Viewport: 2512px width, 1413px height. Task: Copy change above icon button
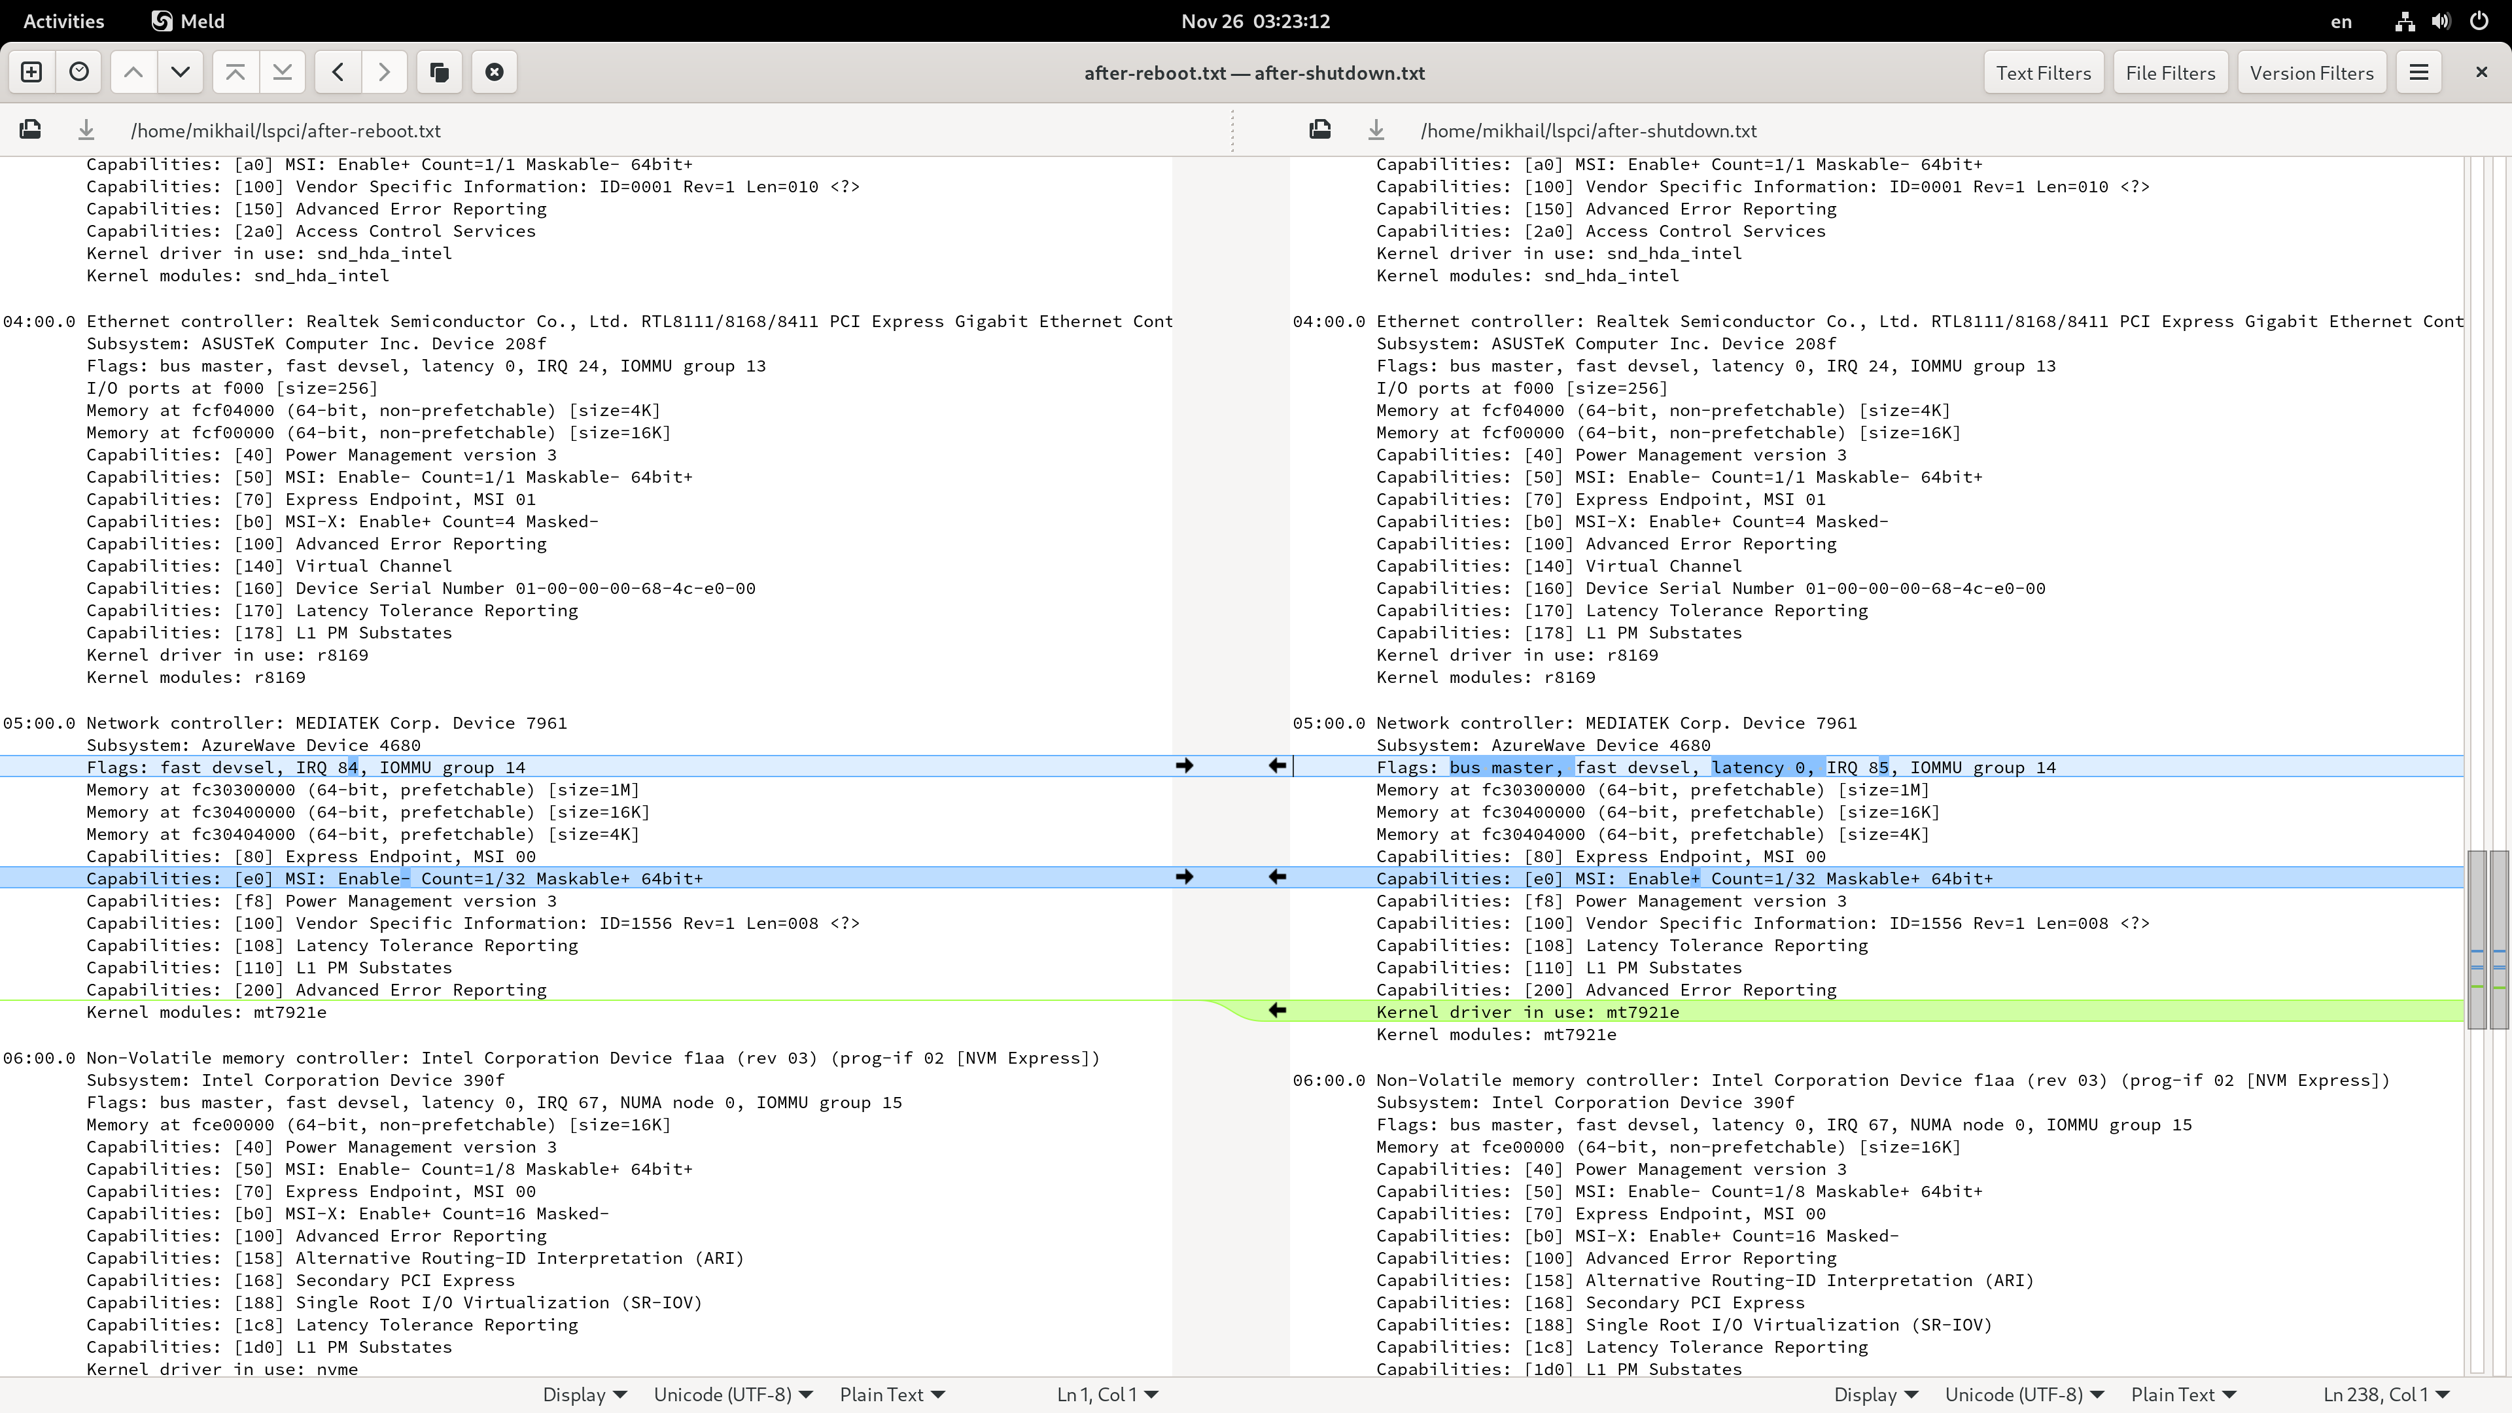point(439,72)
